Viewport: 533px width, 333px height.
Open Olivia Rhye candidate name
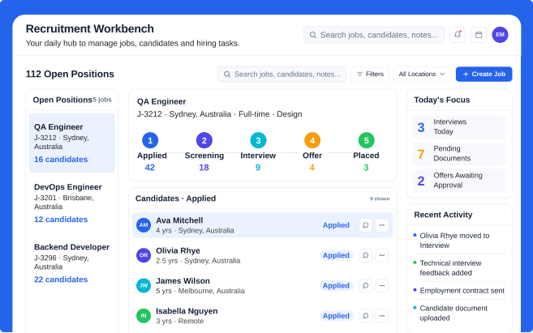click(178, 250)
